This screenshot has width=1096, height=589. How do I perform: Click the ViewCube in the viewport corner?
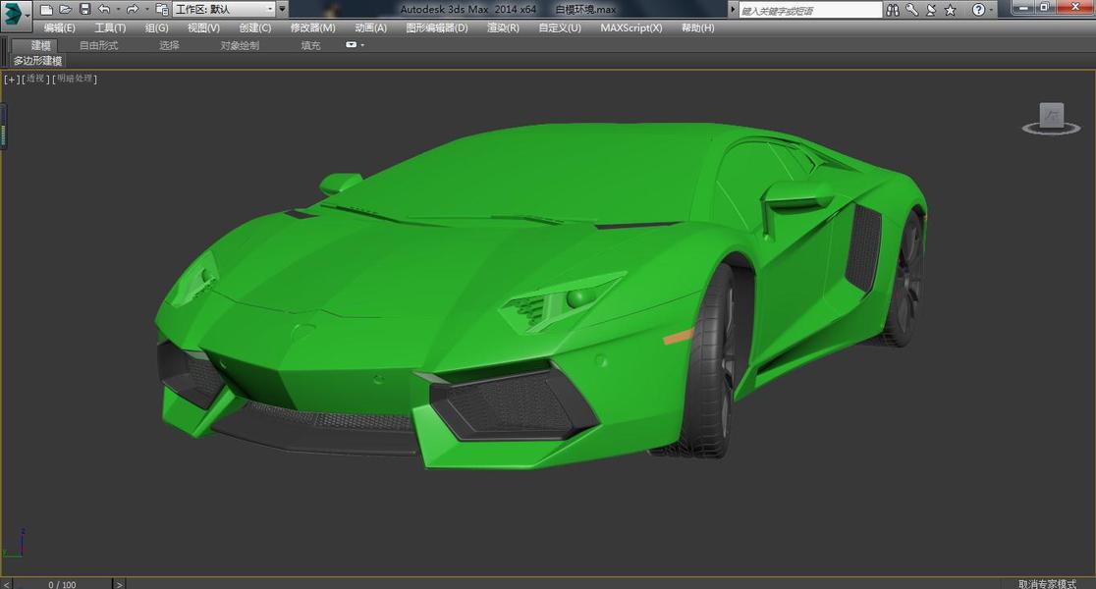click(x=1051, y=115)
